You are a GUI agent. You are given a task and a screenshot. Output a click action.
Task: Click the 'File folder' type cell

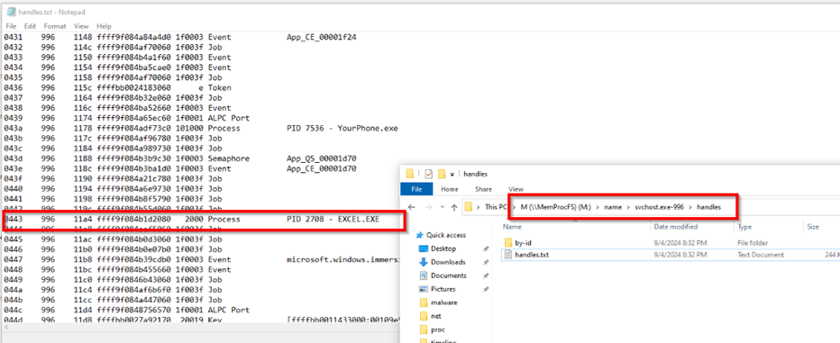[753, 243]
